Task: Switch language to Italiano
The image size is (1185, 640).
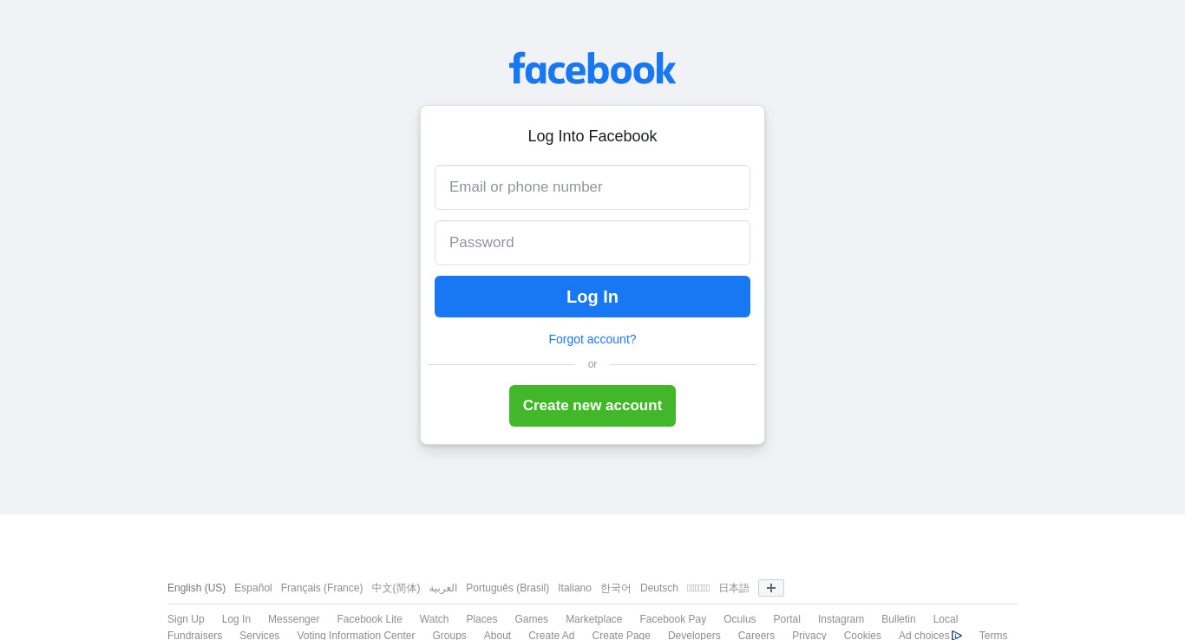Action: point(574,588)
